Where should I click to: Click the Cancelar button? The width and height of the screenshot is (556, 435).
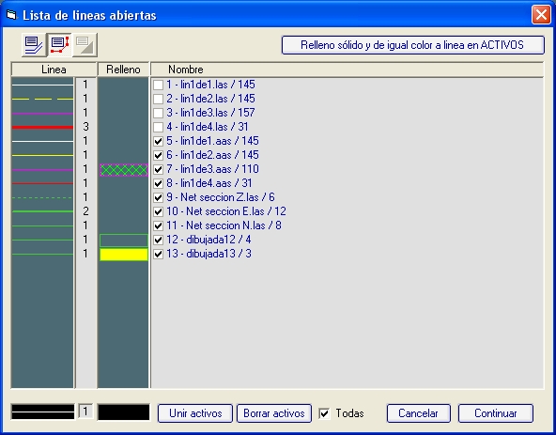[x=419, y=413]
